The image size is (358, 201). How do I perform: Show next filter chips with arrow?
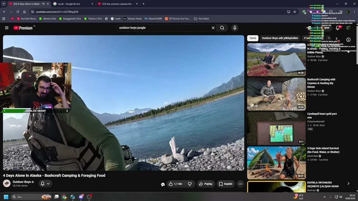pyautogui.click(x=336, y=39)
